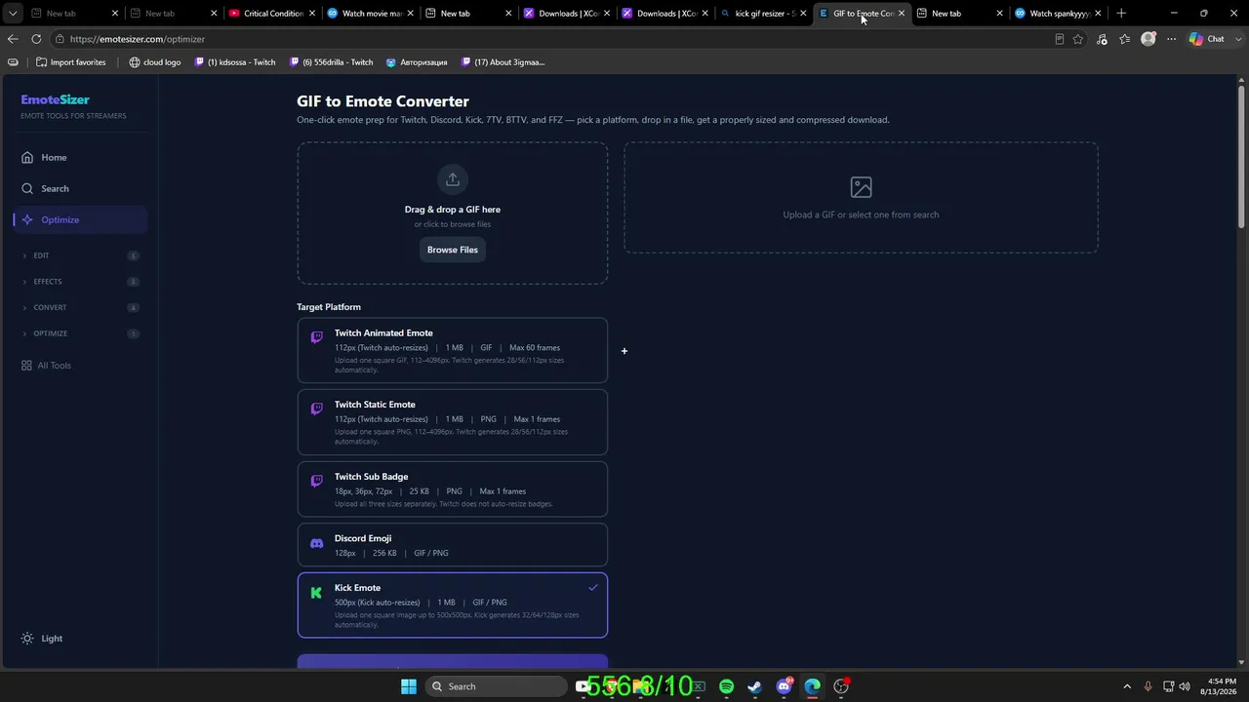Image resolution: width=1249 pixels, height=702 pixels.
Task: Open the browser profile avatar
Action: (x=1148, y=39)
